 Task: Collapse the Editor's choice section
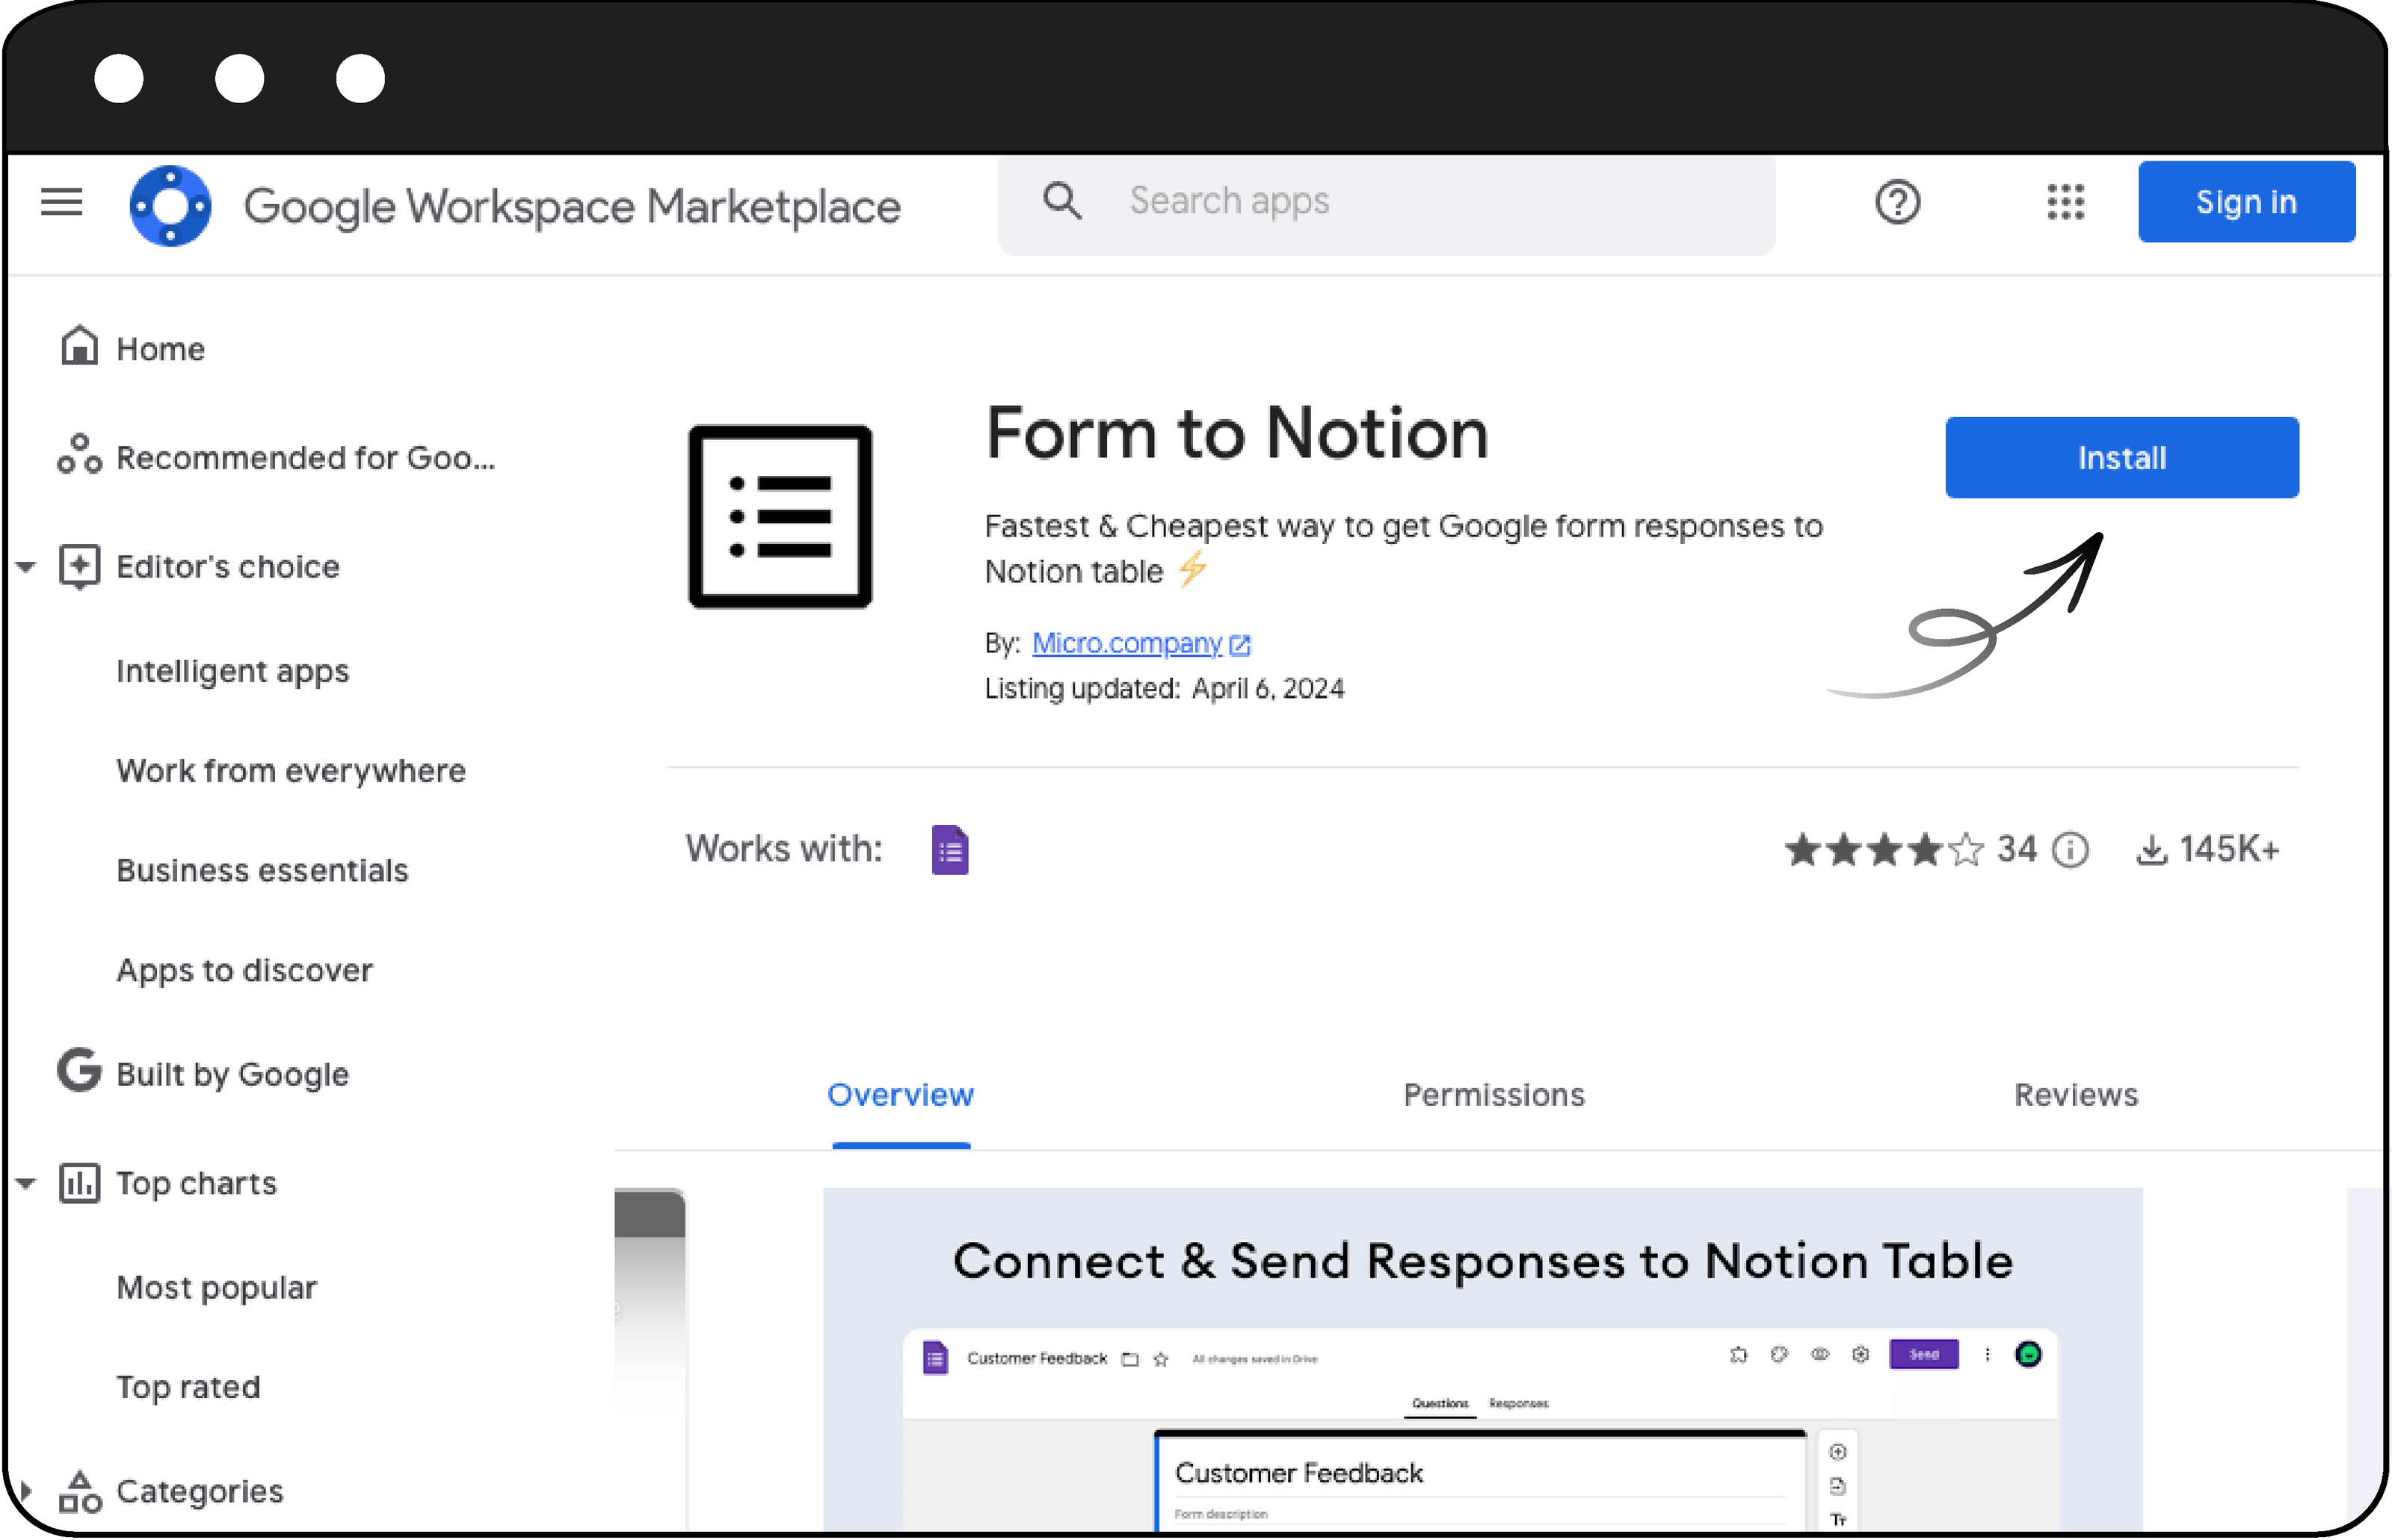tap(24, 566)
